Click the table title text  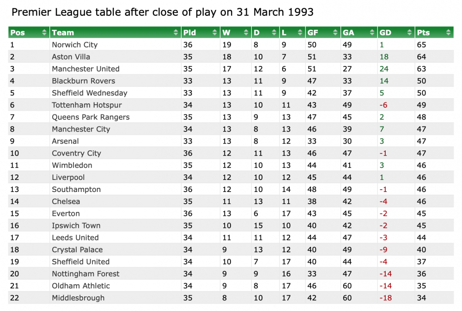click(162, 12)
